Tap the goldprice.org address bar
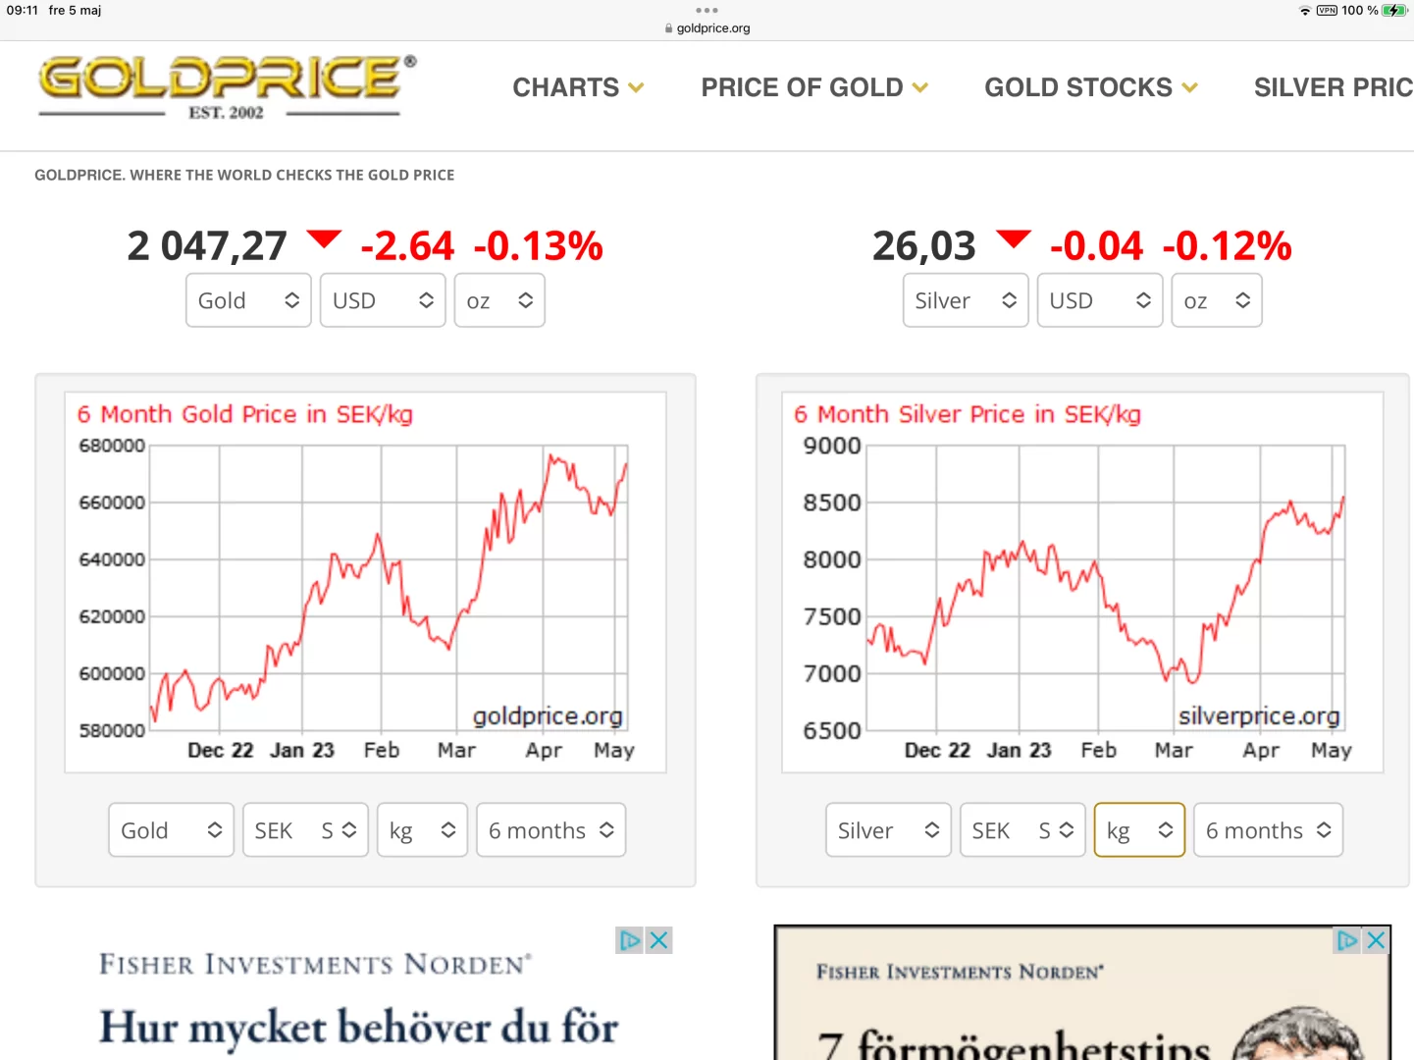The width and height of the screenshot is (1414, 1060). 707,28
